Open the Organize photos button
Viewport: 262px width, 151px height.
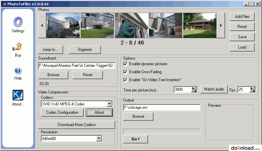click(x=85, y=50)
